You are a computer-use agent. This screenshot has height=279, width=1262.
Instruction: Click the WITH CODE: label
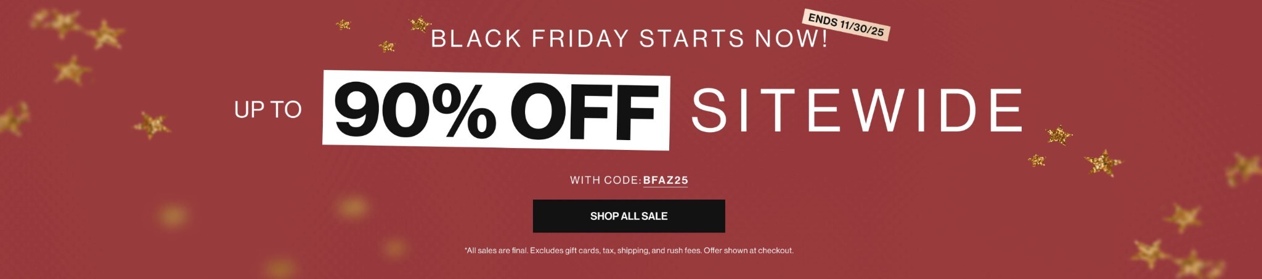pyautogui.click(x=605, y=180)
